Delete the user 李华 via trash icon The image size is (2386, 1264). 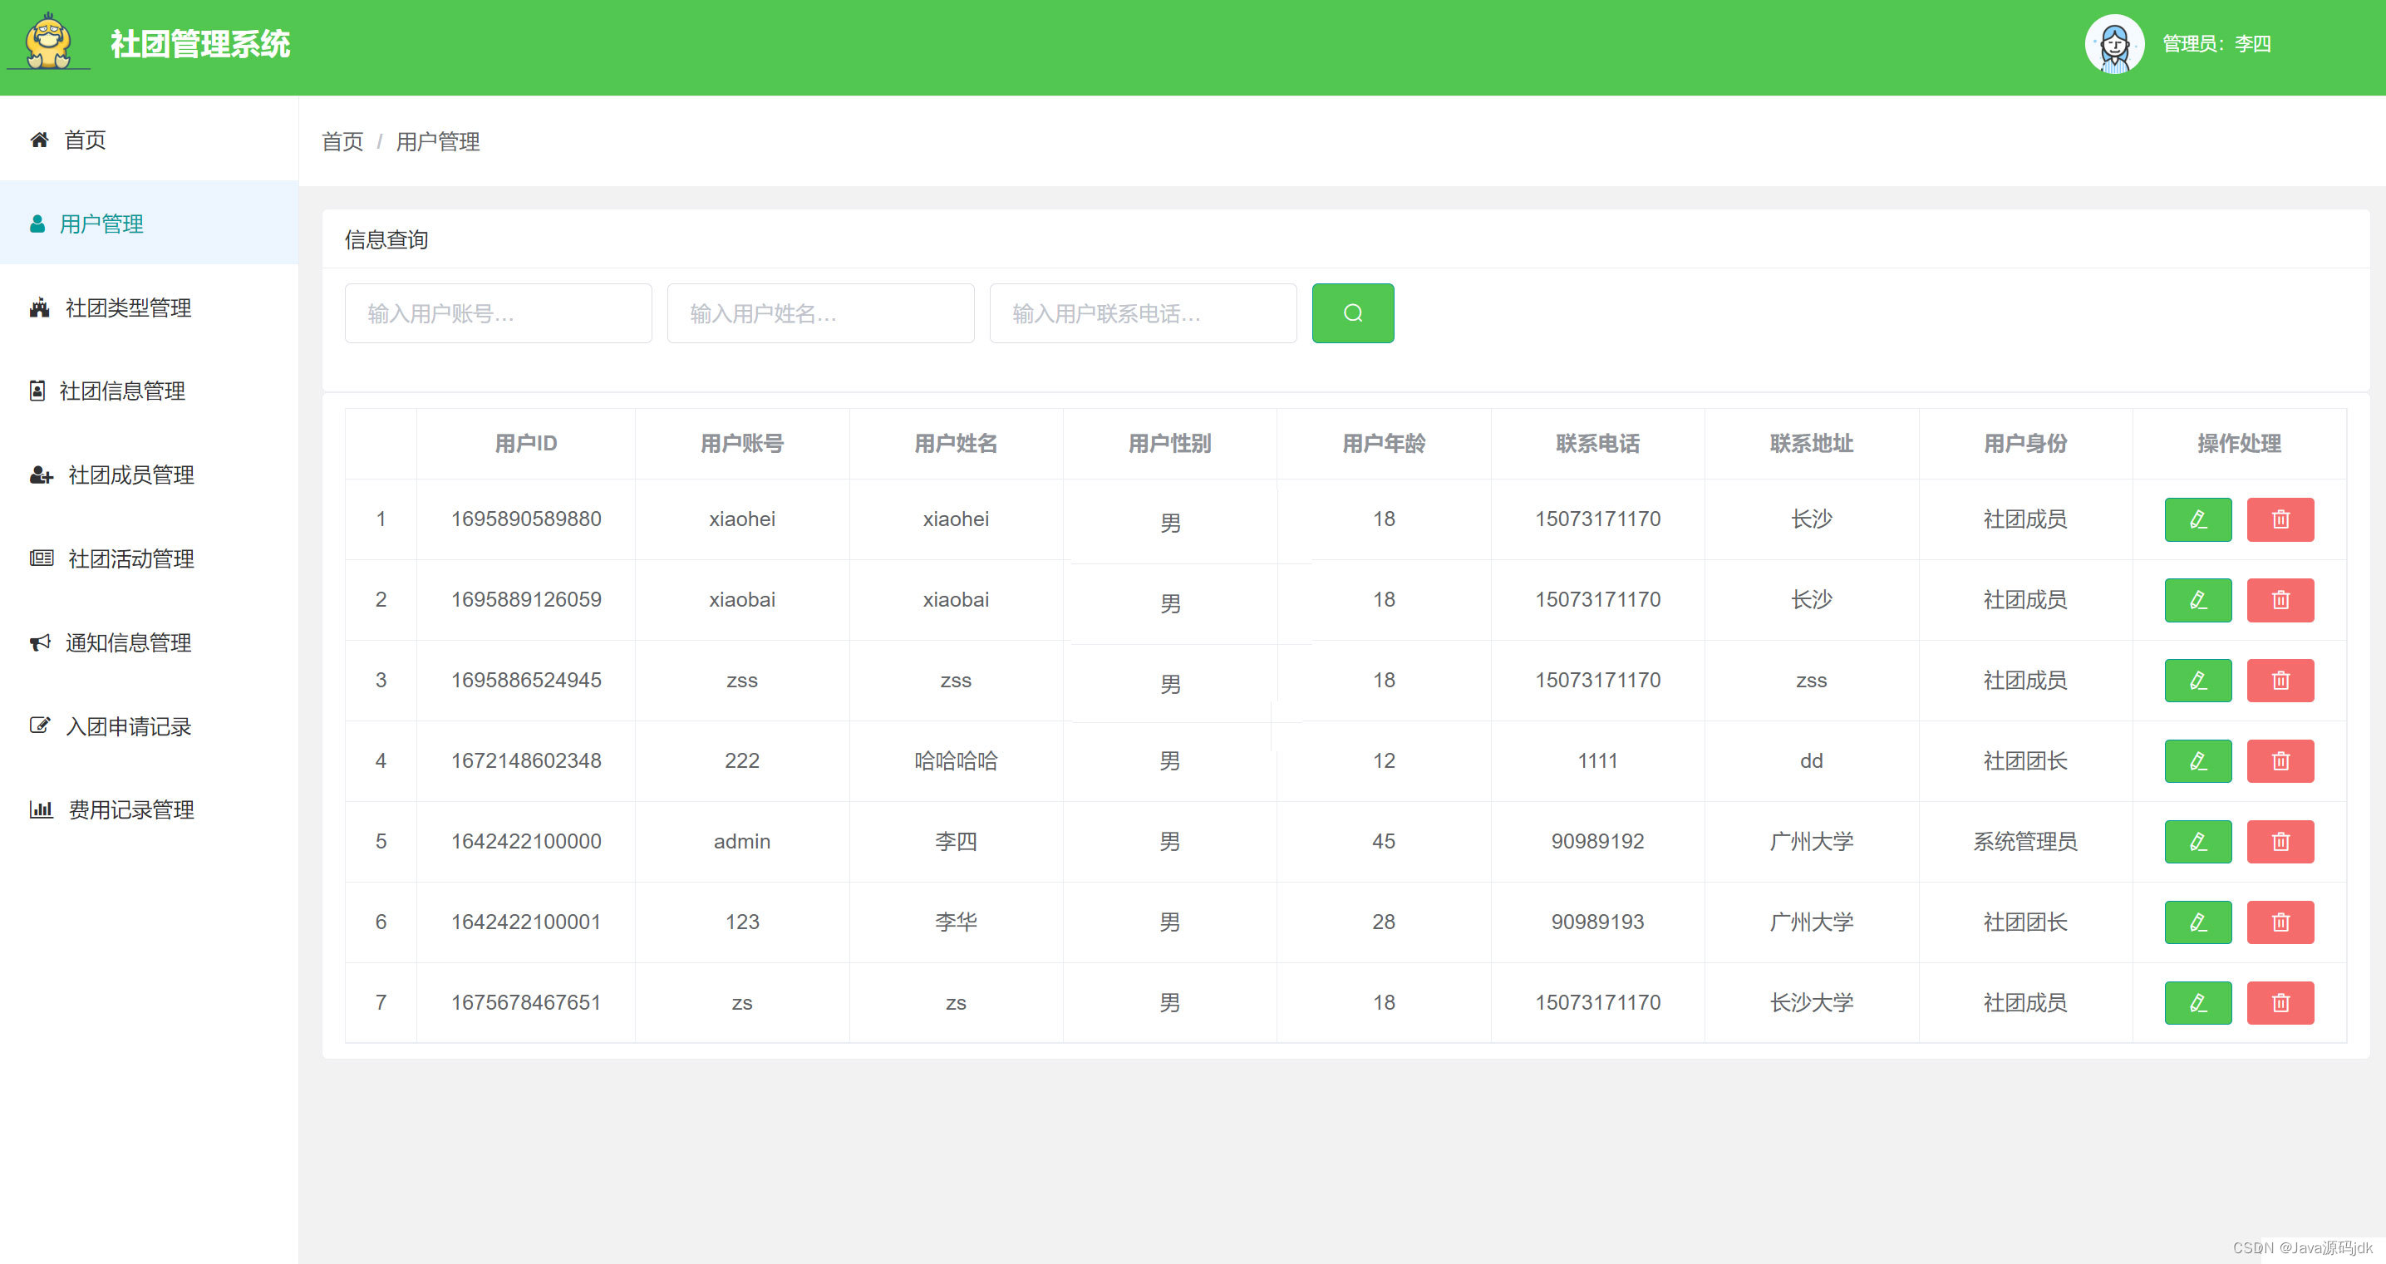(x=2280, y=922)
